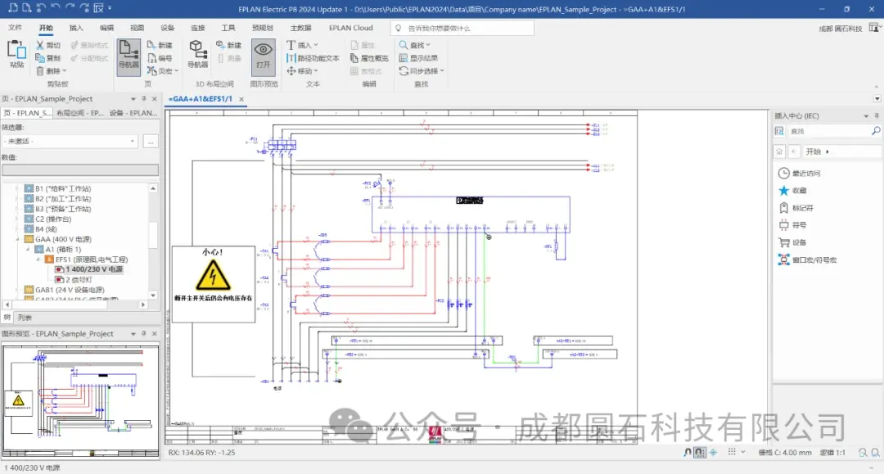Open 设备 (devices) cart item
The height and width of the screenshot is (474, 884).
(x=792, y=242)
